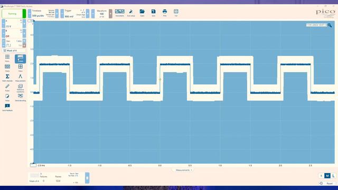Click the square wave generator icon
The image size is (338, 190).
point(8,45)
